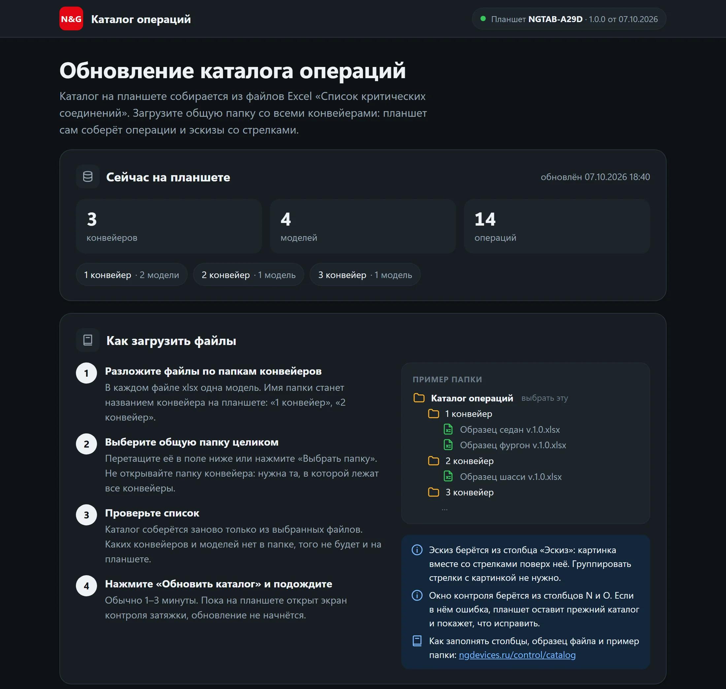726x689 pixels.
Task: Open the ngdevices.ru/control/catalog link
Action: click(517, 655)
